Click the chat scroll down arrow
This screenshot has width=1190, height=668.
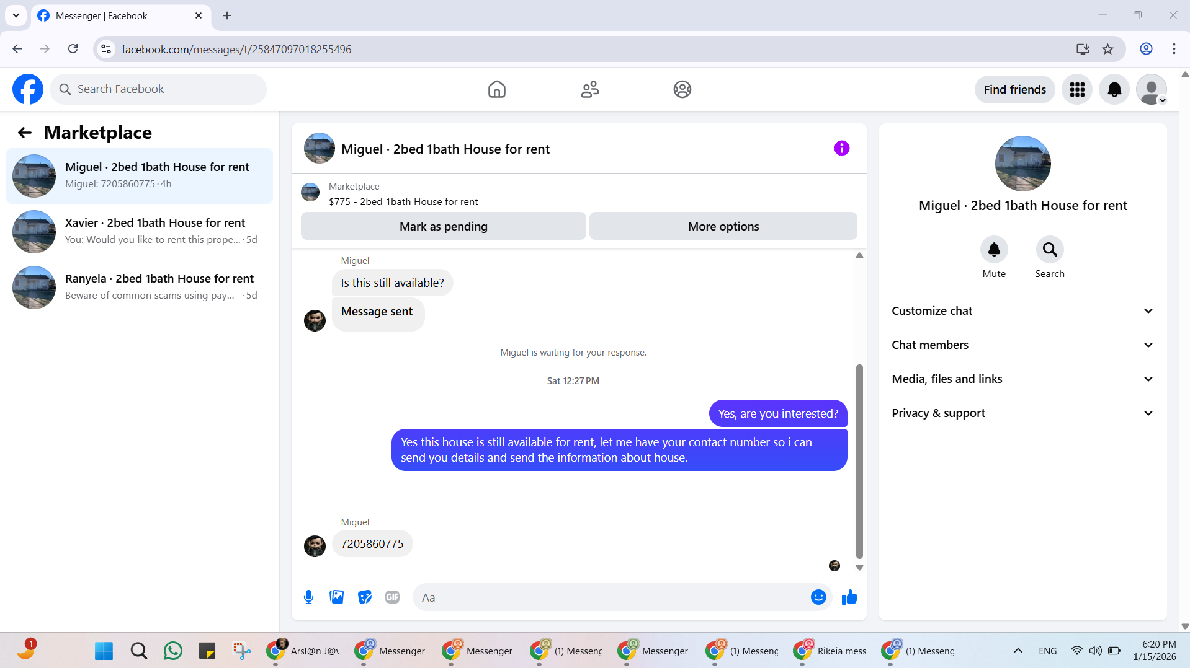859,568
